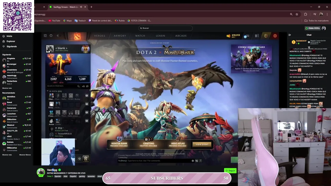331x186 pixels.
Task: Click Mostrar Menos in the sidebar
Action: (25, 155)
